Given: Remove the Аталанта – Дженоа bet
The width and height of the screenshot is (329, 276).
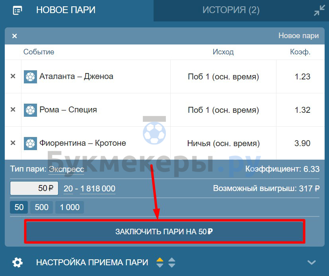Looking at the screenshot, I should 13,76.
